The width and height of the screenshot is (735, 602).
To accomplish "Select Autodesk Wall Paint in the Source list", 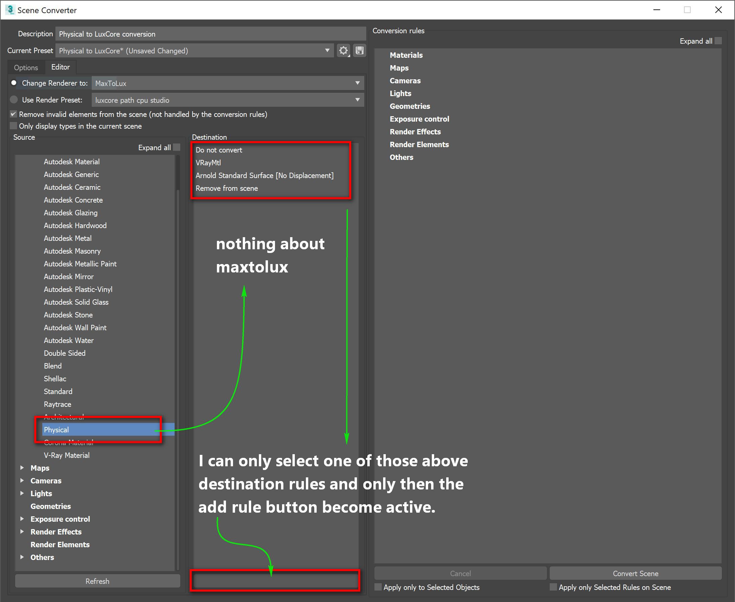I will (x=75, y=328).
